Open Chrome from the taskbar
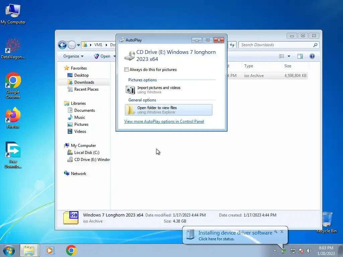 [x=71, y=250]
